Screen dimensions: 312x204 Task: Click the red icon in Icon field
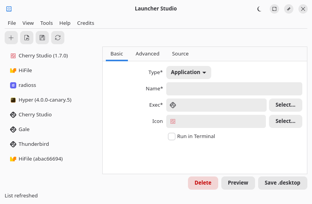coord(173,121)
